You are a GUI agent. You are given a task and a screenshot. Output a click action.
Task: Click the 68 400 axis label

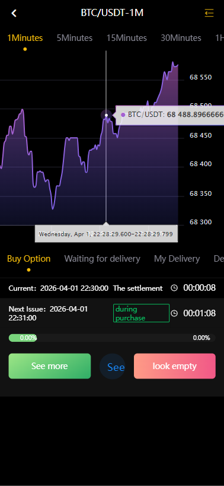pyautogui.click(x=201, y=164)
